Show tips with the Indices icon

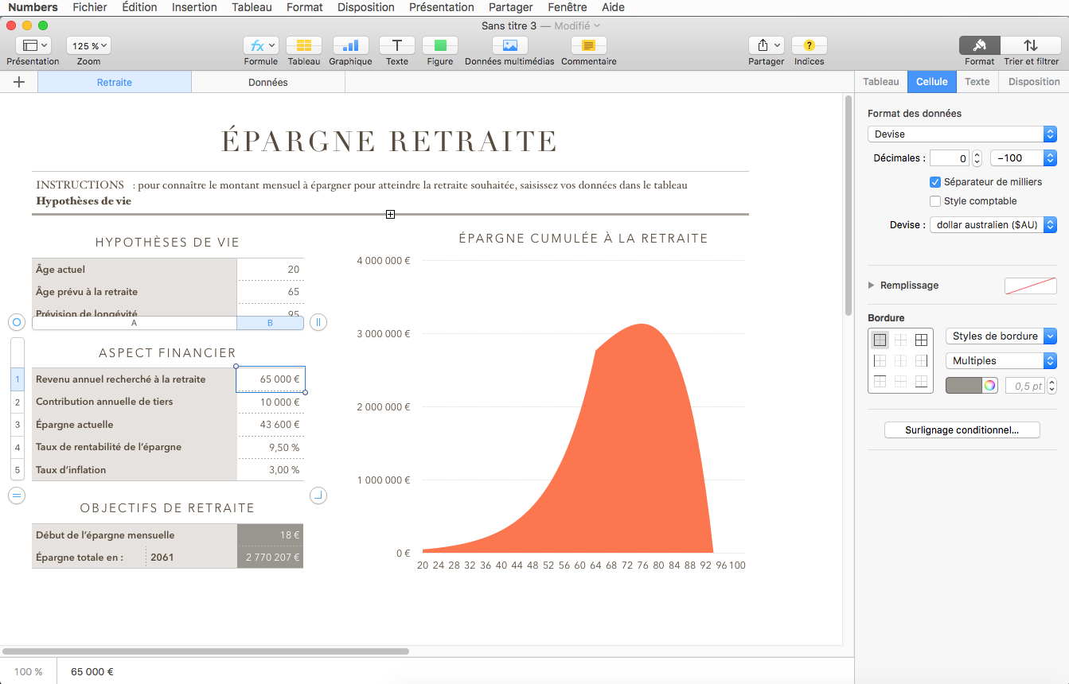(809, 45)
